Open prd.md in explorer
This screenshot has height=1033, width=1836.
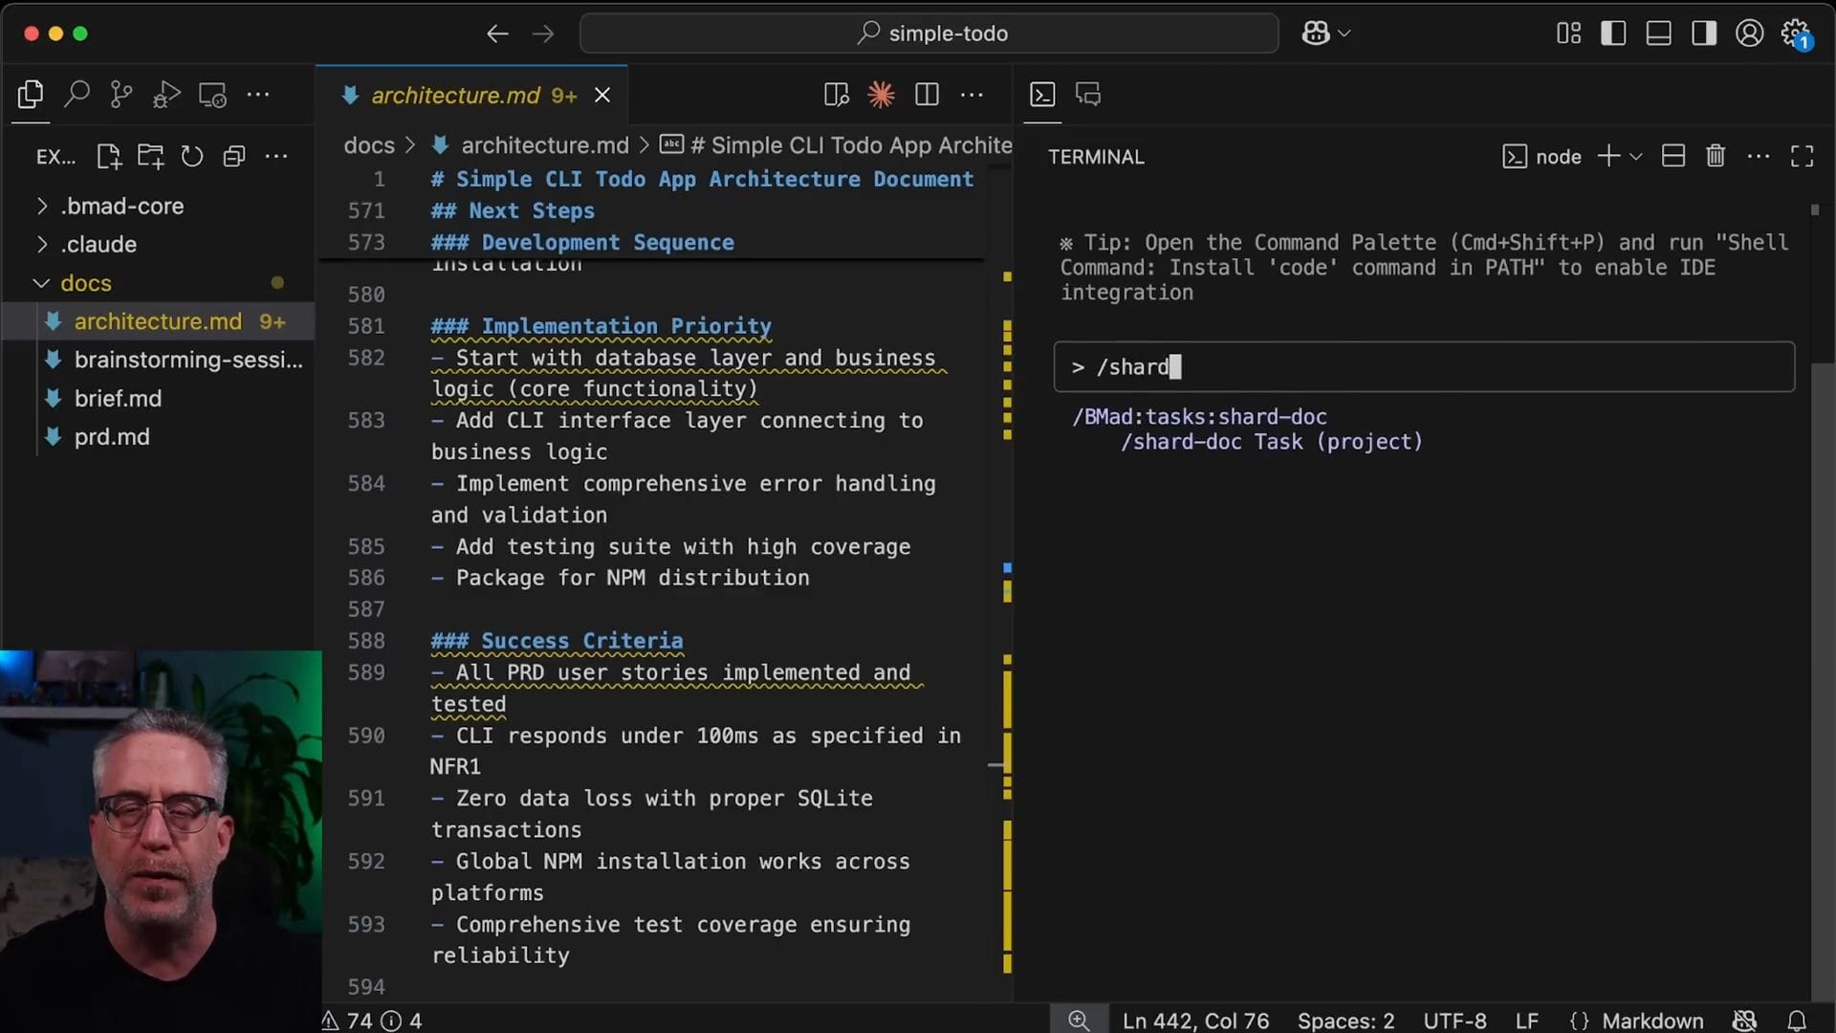(x=112, y=437)
